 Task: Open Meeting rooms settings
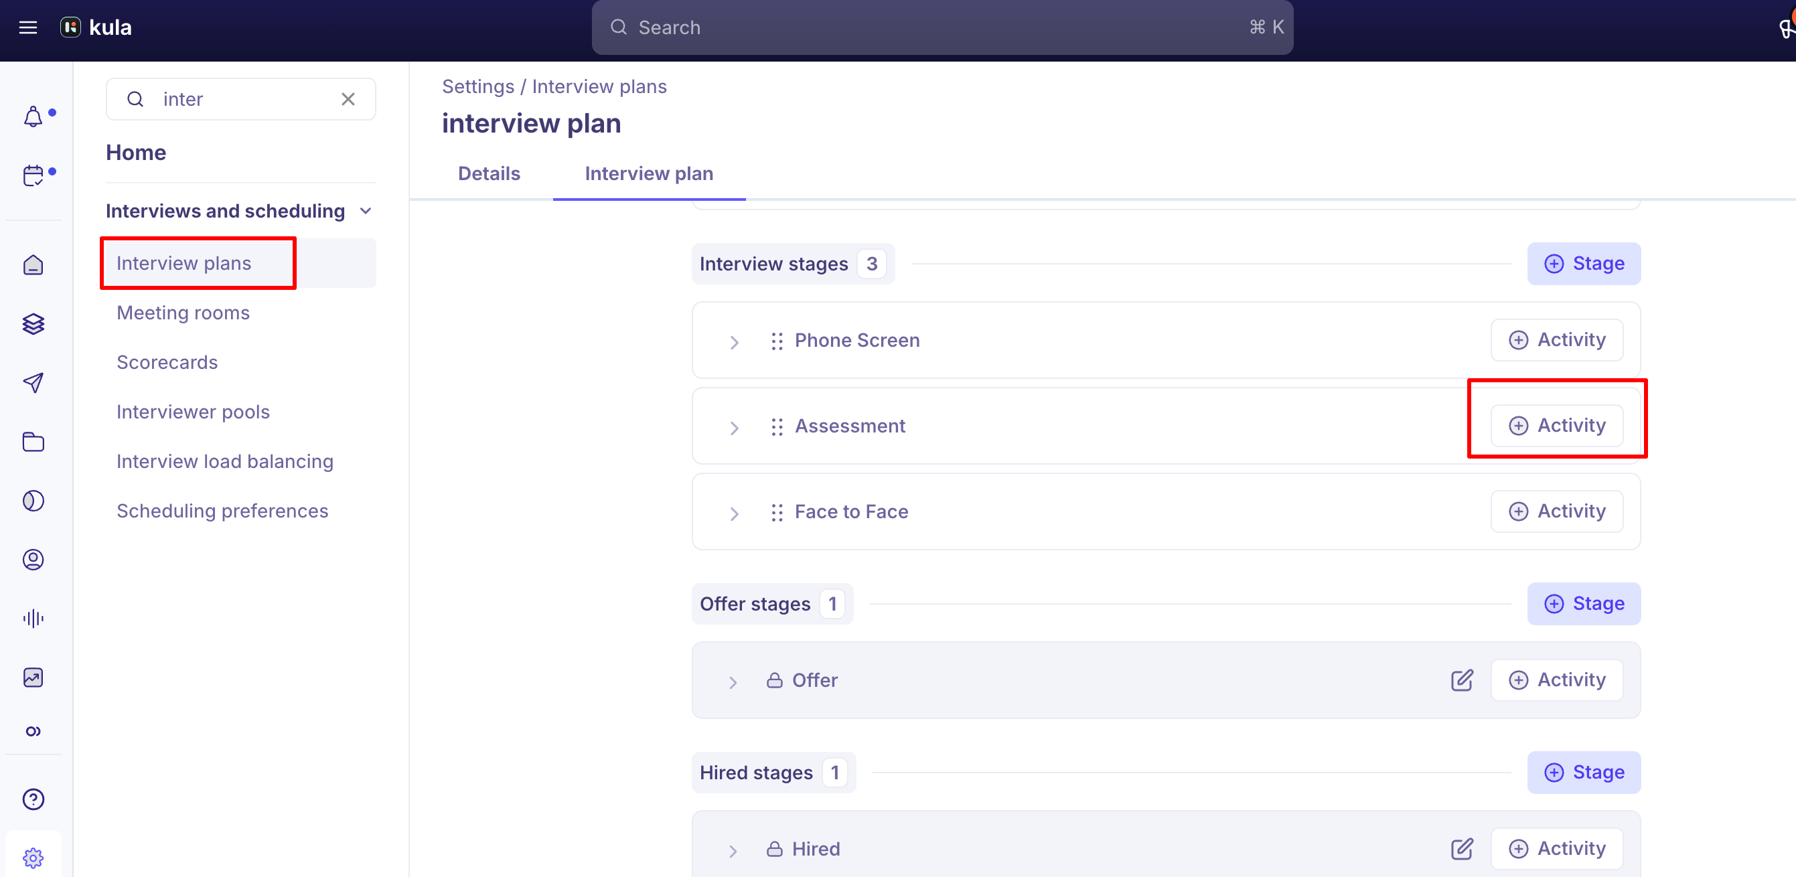tap(183, 313)
